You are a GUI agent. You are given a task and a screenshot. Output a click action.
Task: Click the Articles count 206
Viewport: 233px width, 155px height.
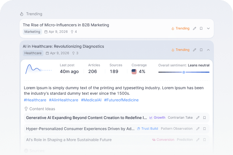[x=93, y=72]
